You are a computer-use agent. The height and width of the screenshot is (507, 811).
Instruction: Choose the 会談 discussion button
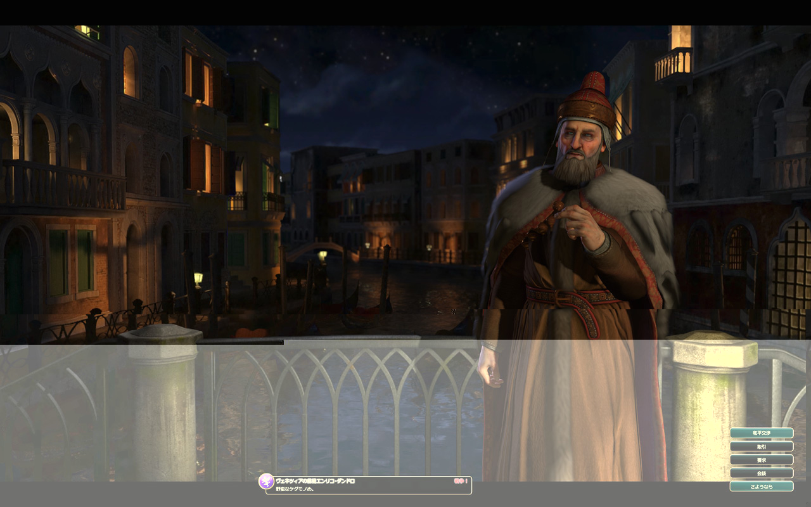[x=761, y=473]
